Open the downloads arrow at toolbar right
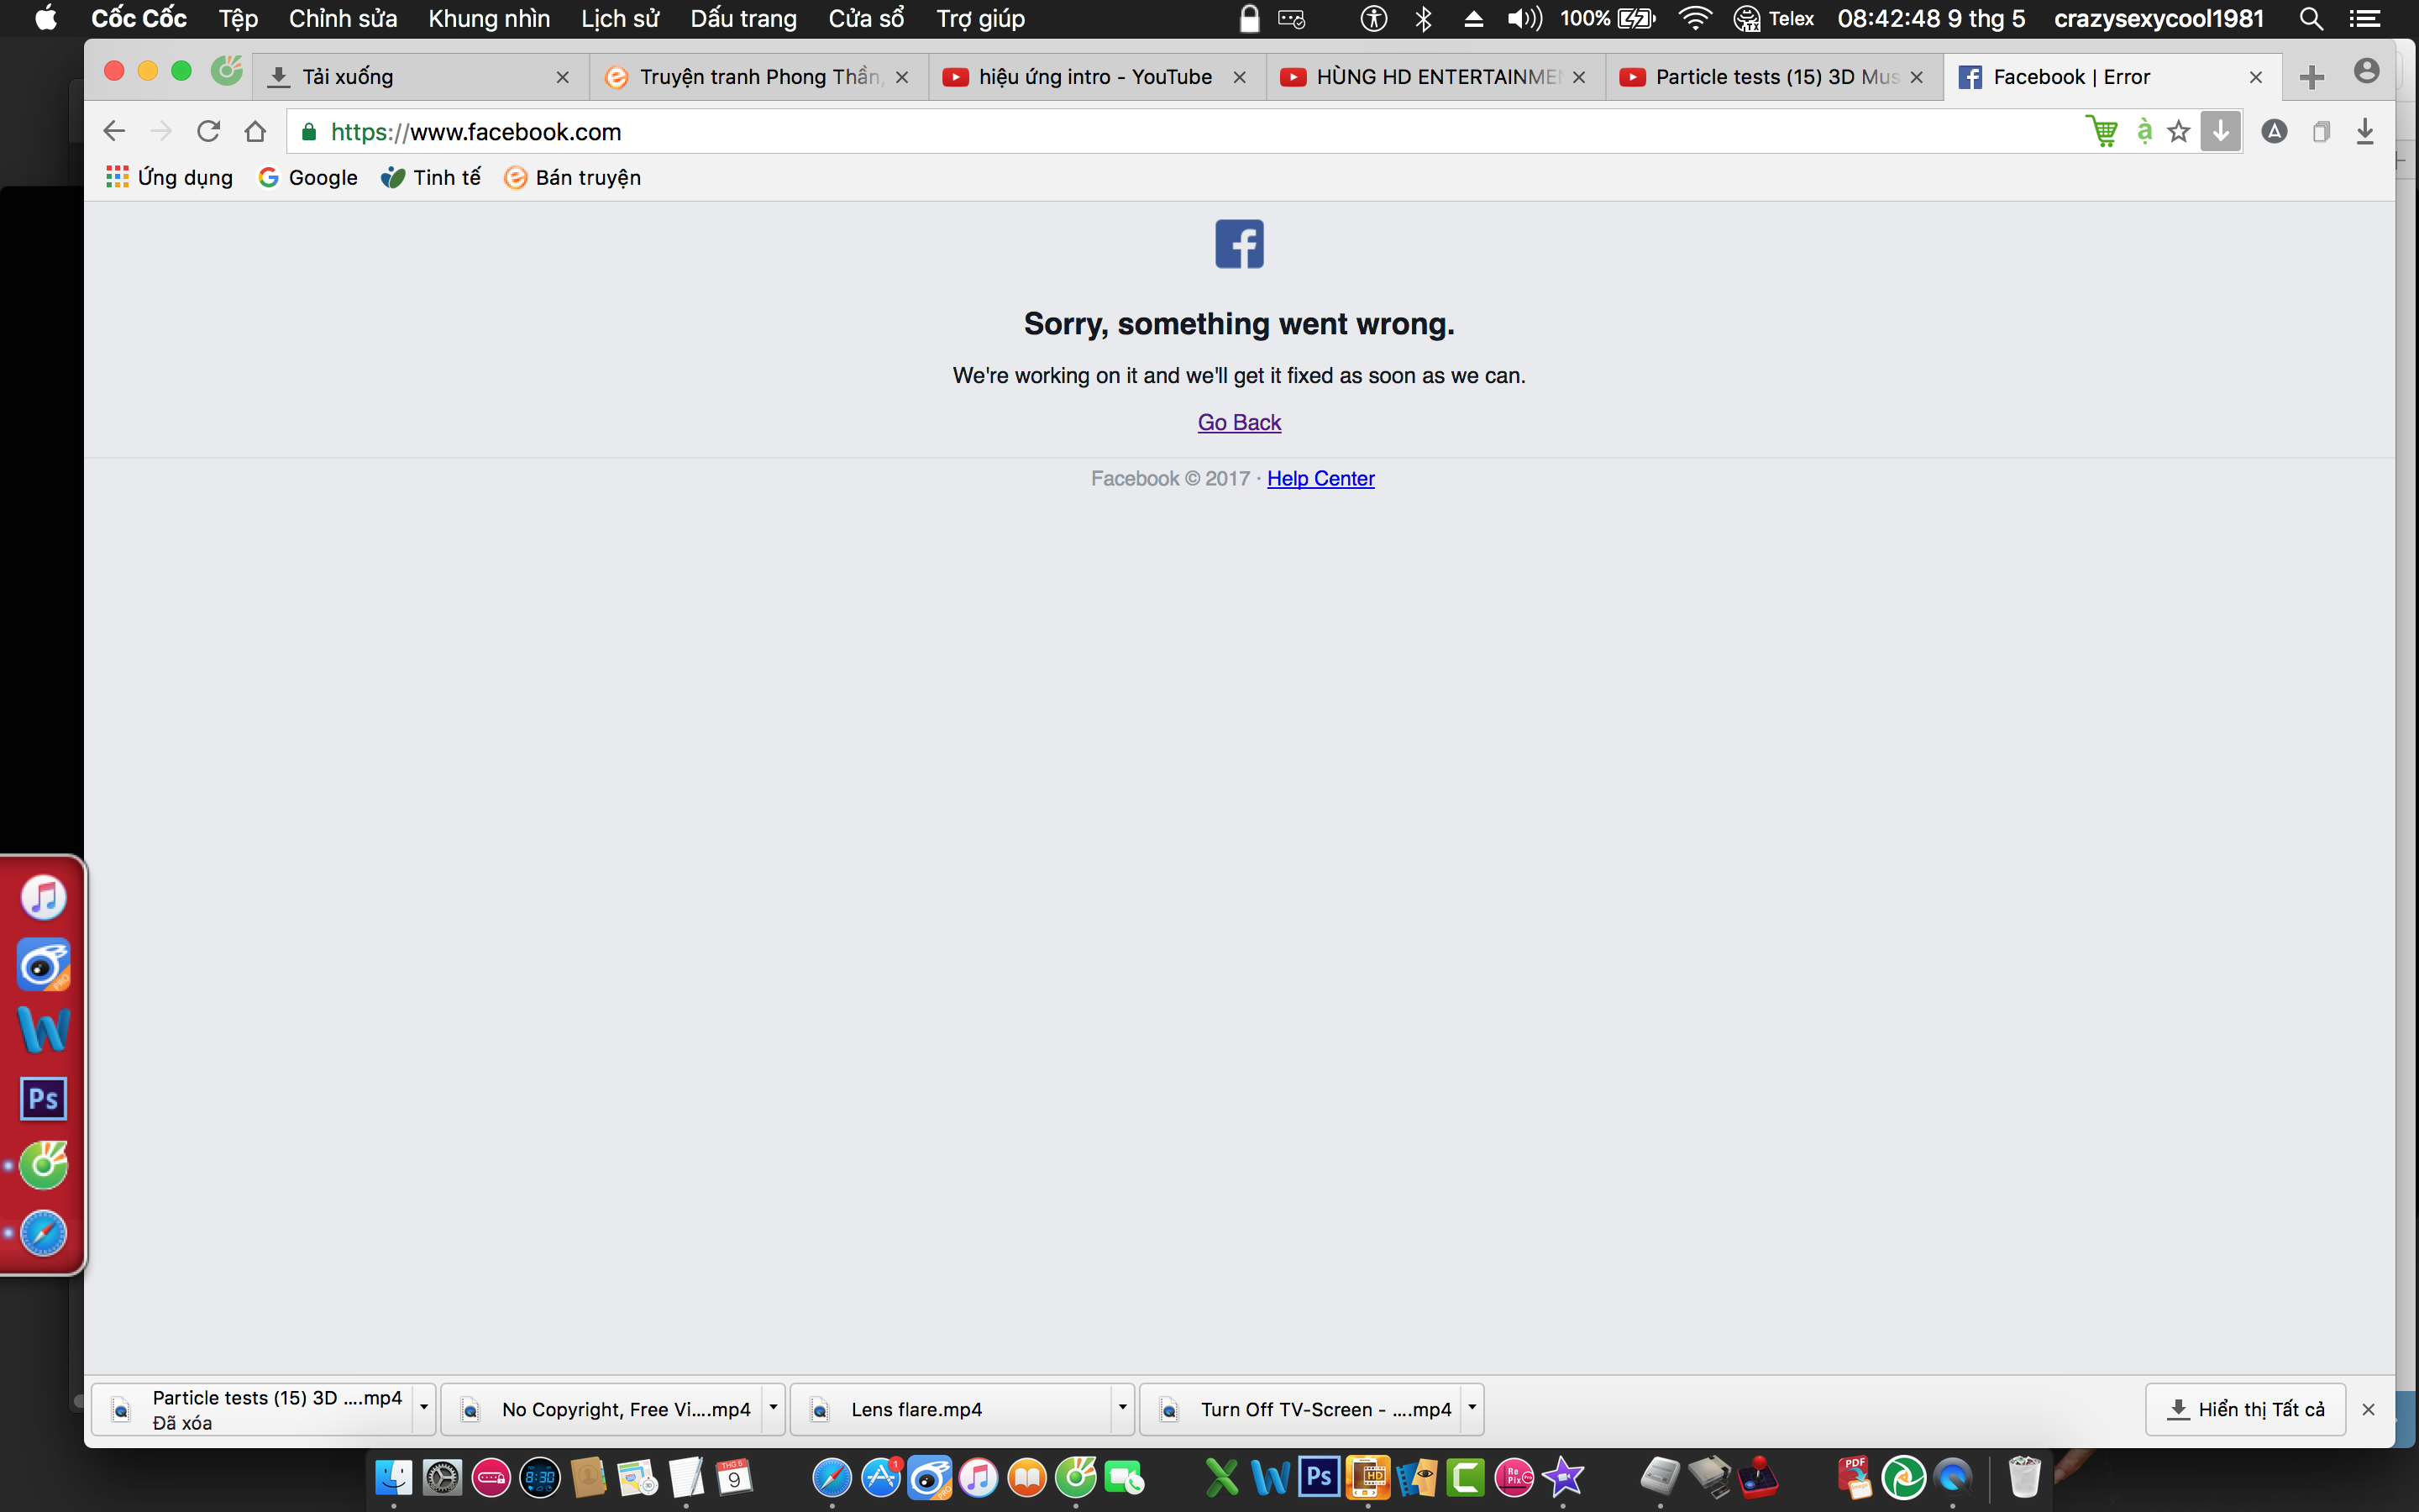This screenshot has height=1512, width=2419. click(2365, 131)
